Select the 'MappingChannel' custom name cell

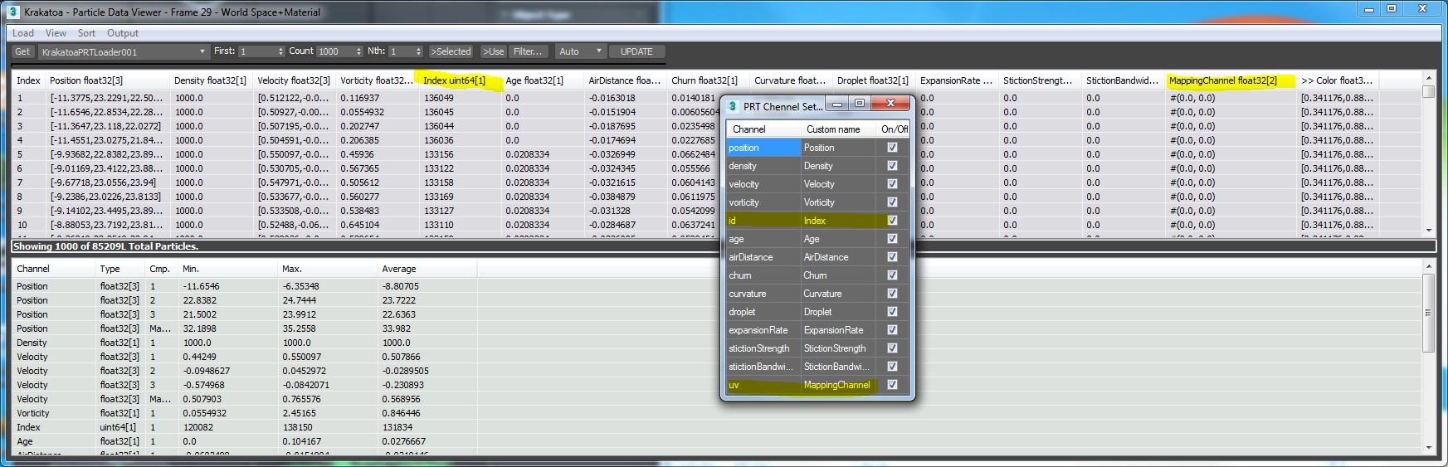click(x=838, y=385)
